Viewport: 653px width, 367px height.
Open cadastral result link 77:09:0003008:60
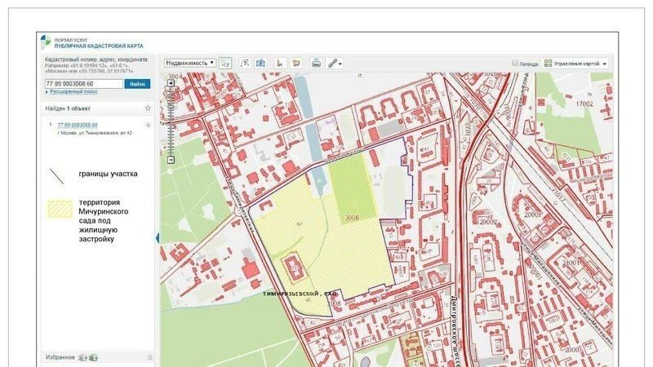(78, 126)
